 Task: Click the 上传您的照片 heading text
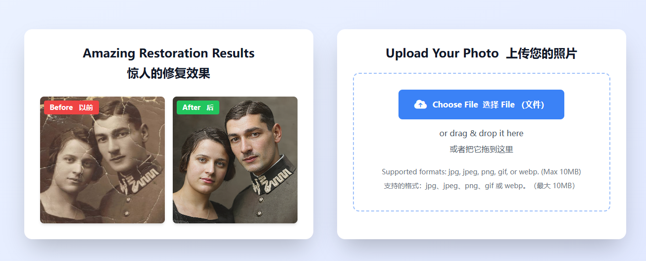click(541, 53)
